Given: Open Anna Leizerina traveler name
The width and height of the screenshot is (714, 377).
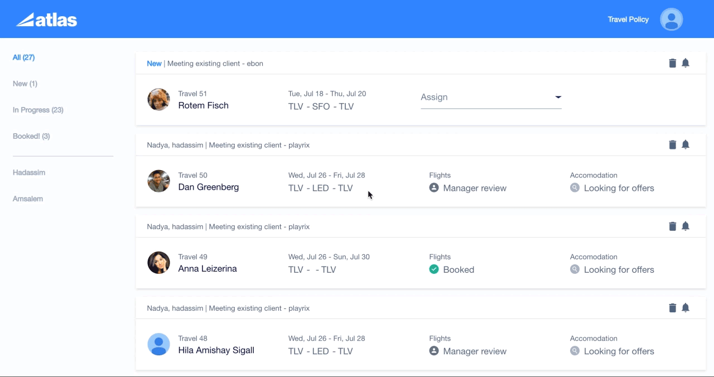Looking at the screenshot, I should pyautogui.click(x=208, y=268).
